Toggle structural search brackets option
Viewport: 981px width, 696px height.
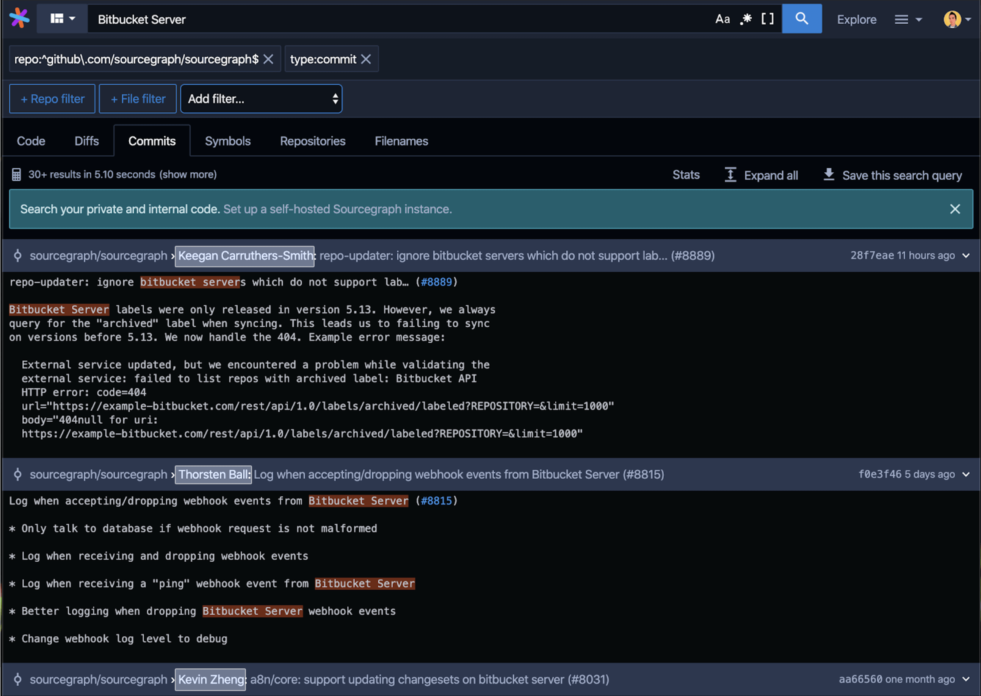pos(767,19)
